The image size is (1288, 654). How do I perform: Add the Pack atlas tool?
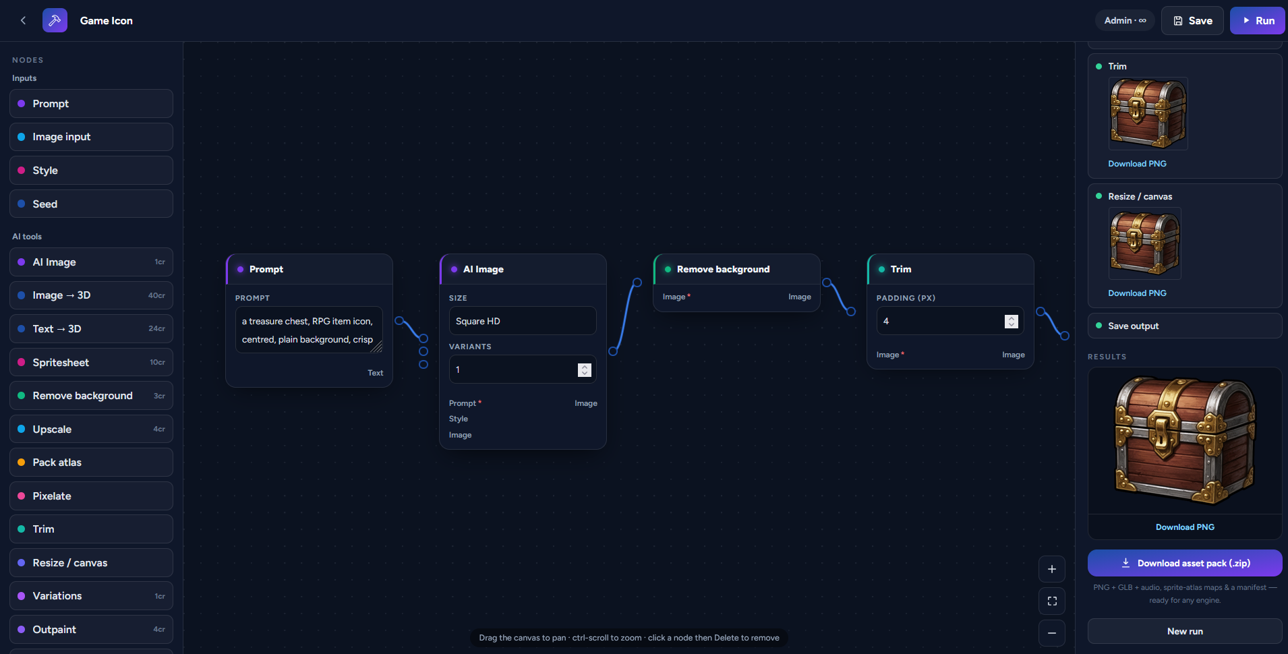click(x=91, y=463)
